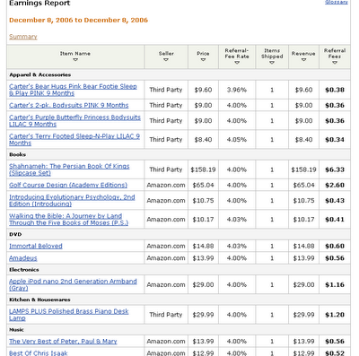Viewport: 359px width, 356px height.
Task: Select the Kitchen & Housewares category heading
Action: [39, 300]
